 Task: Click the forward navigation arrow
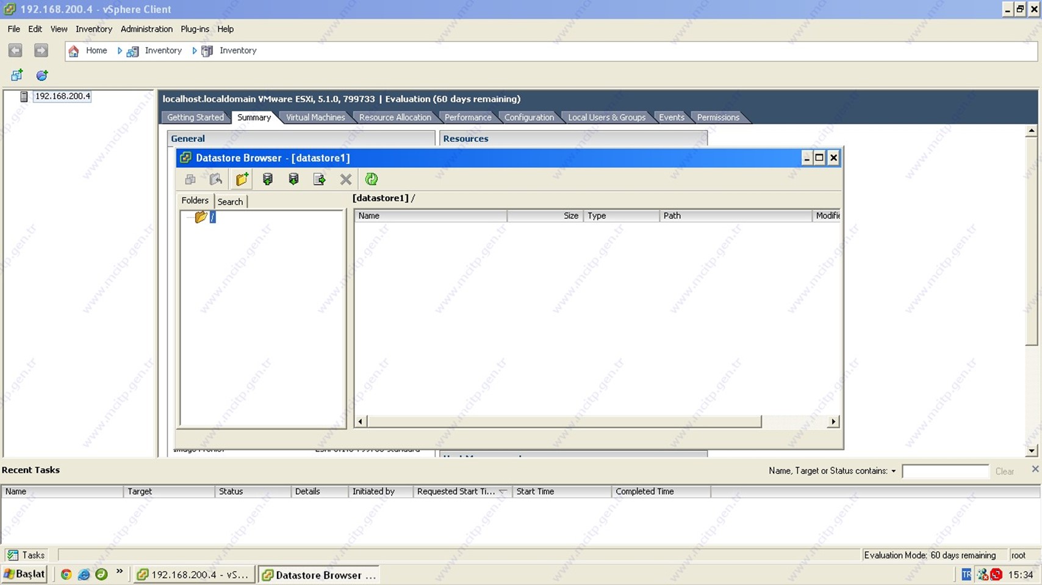coord(41,51)
